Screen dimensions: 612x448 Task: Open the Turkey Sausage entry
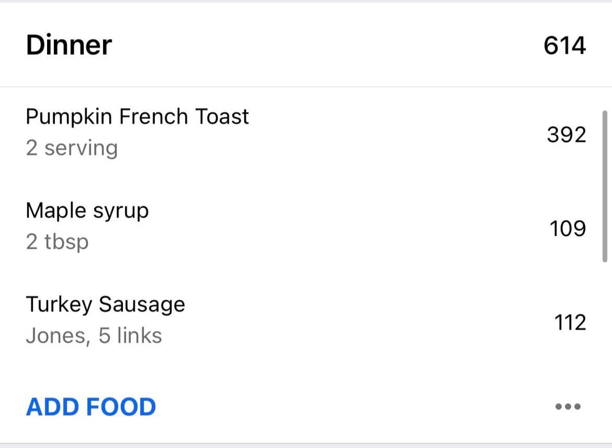point(105,304)
